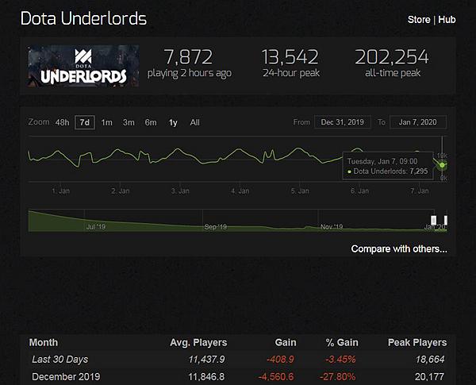Set chart zoom to 3m
This screenshot has height=385, width=476.
[129, 122]
